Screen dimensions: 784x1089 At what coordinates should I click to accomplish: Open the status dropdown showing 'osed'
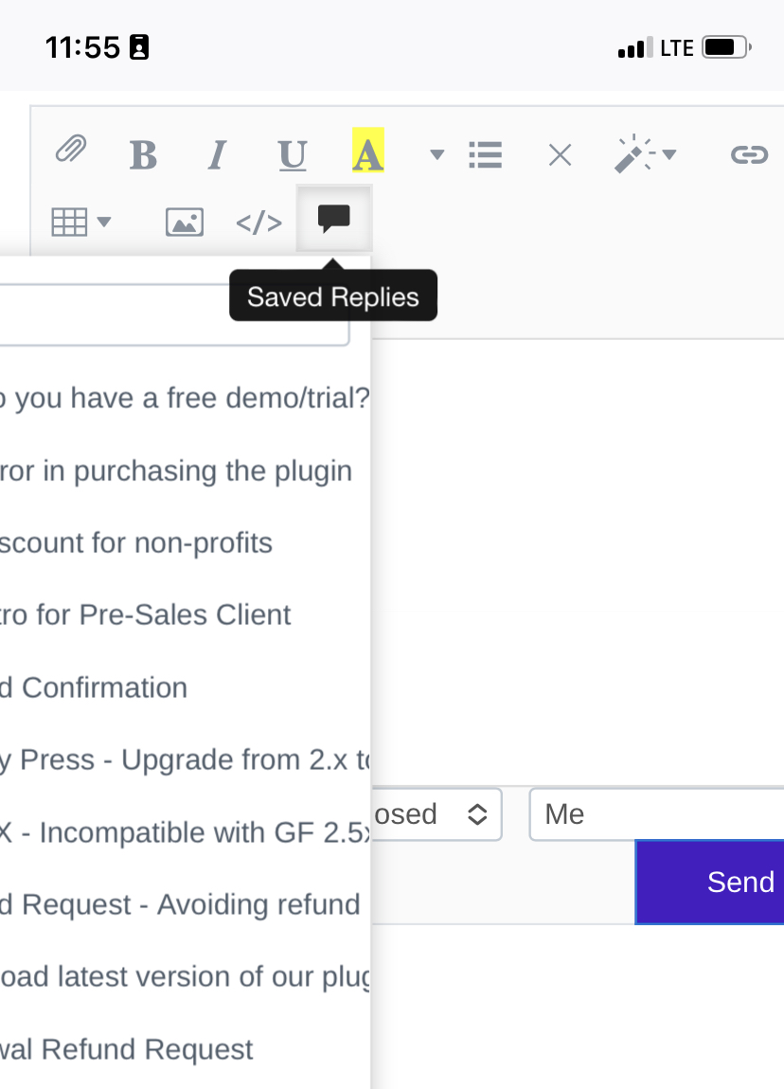[437, 814]
